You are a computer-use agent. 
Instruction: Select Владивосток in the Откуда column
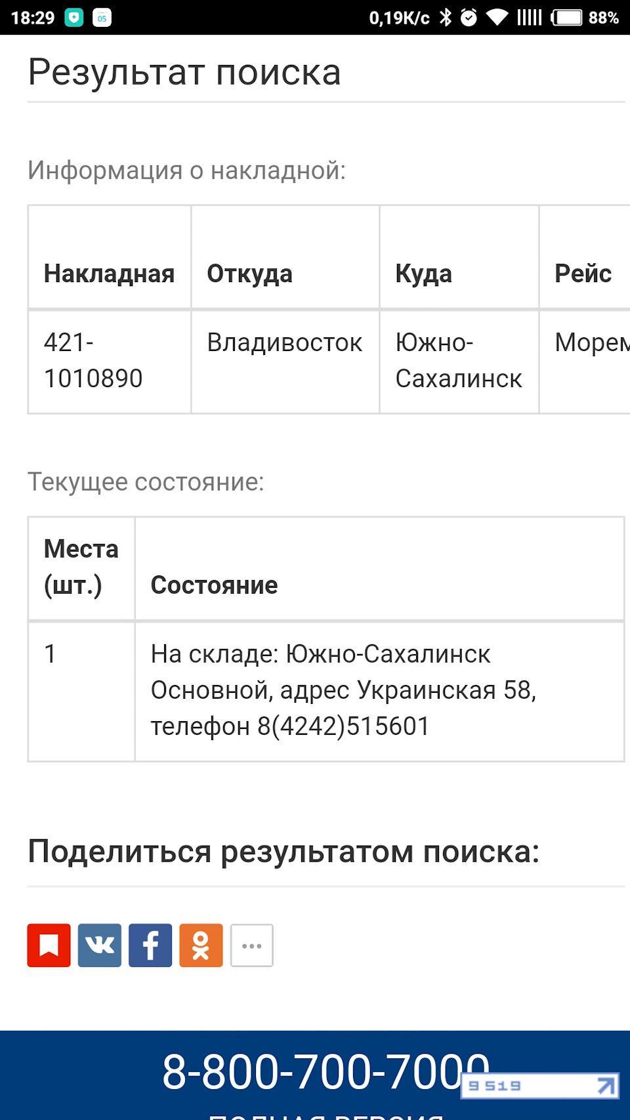coord(284,342)
